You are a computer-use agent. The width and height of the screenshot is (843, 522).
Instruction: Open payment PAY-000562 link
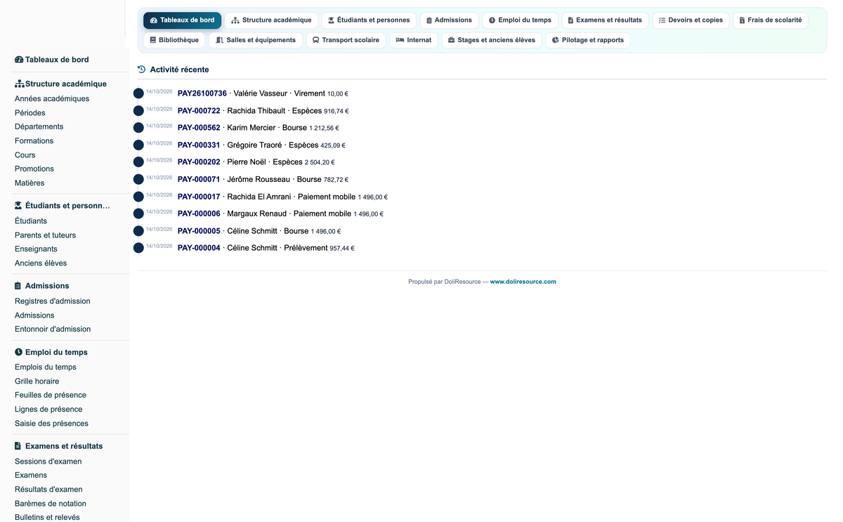pyautogui.click(x=199, y=128)
